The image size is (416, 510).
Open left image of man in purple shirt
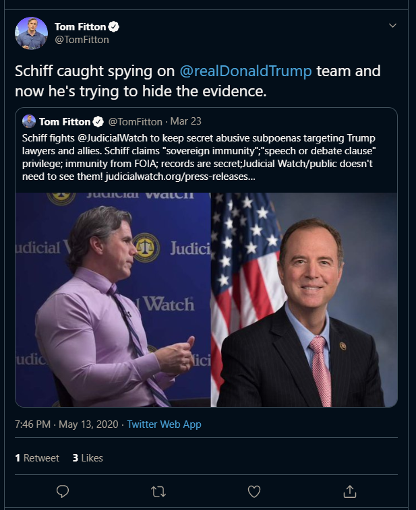pyautogui.click(x=113, y=300)
